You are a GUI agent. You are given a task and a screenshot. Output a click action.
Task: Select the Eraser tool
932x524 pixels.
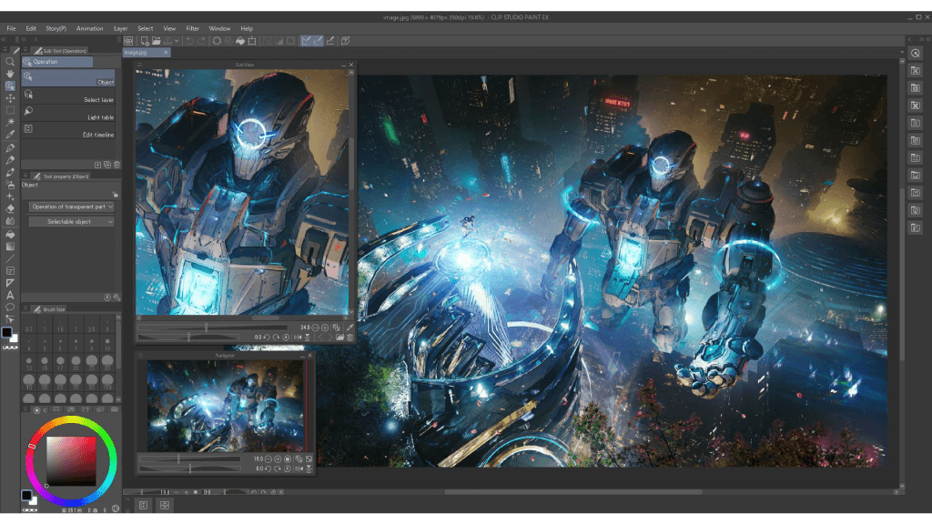[x=10, y=208]
